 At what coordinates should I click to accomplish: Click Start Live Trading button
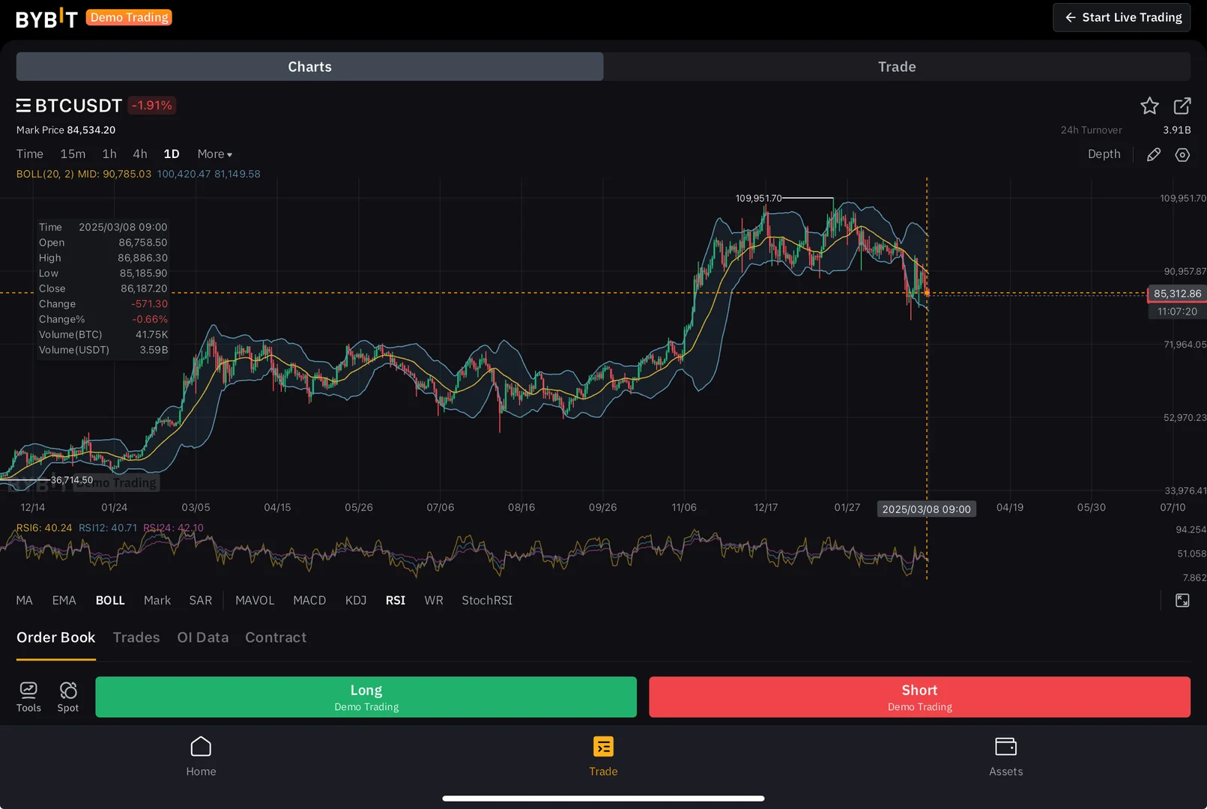click(1121, 17)
